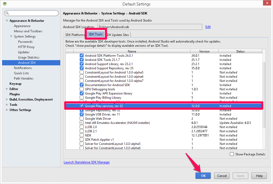Screen dimensions: 273x184
Task: Open Quick Lists settings
Action: [21, 73]
